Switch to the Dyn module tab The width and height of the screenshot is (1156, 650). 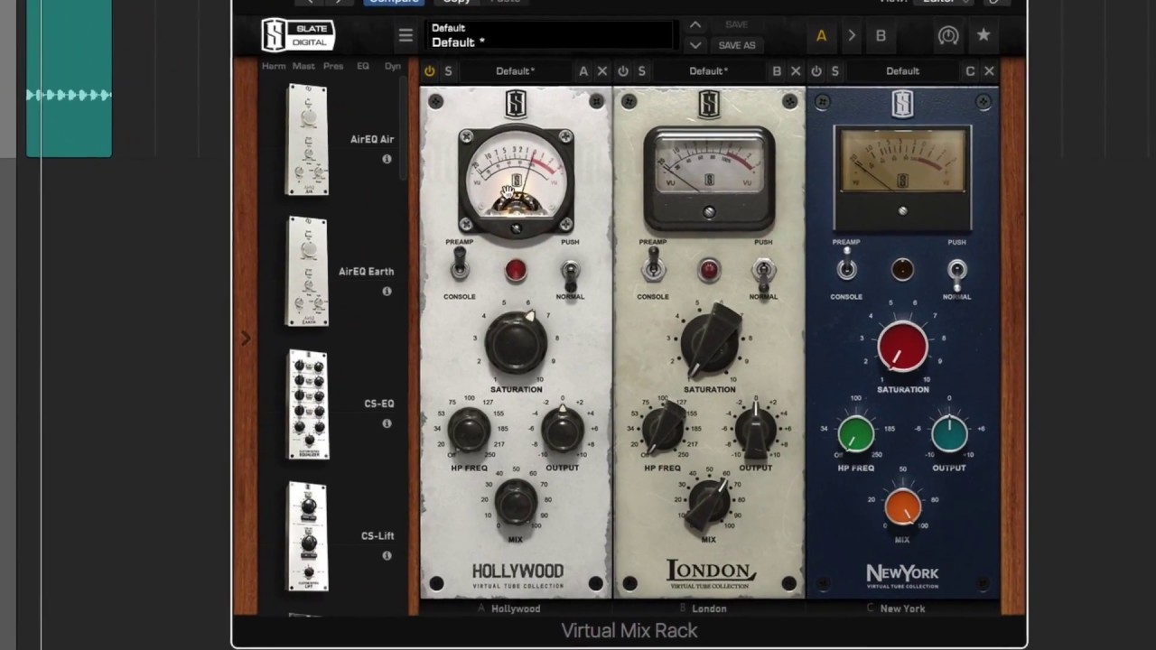click(393, 66)
